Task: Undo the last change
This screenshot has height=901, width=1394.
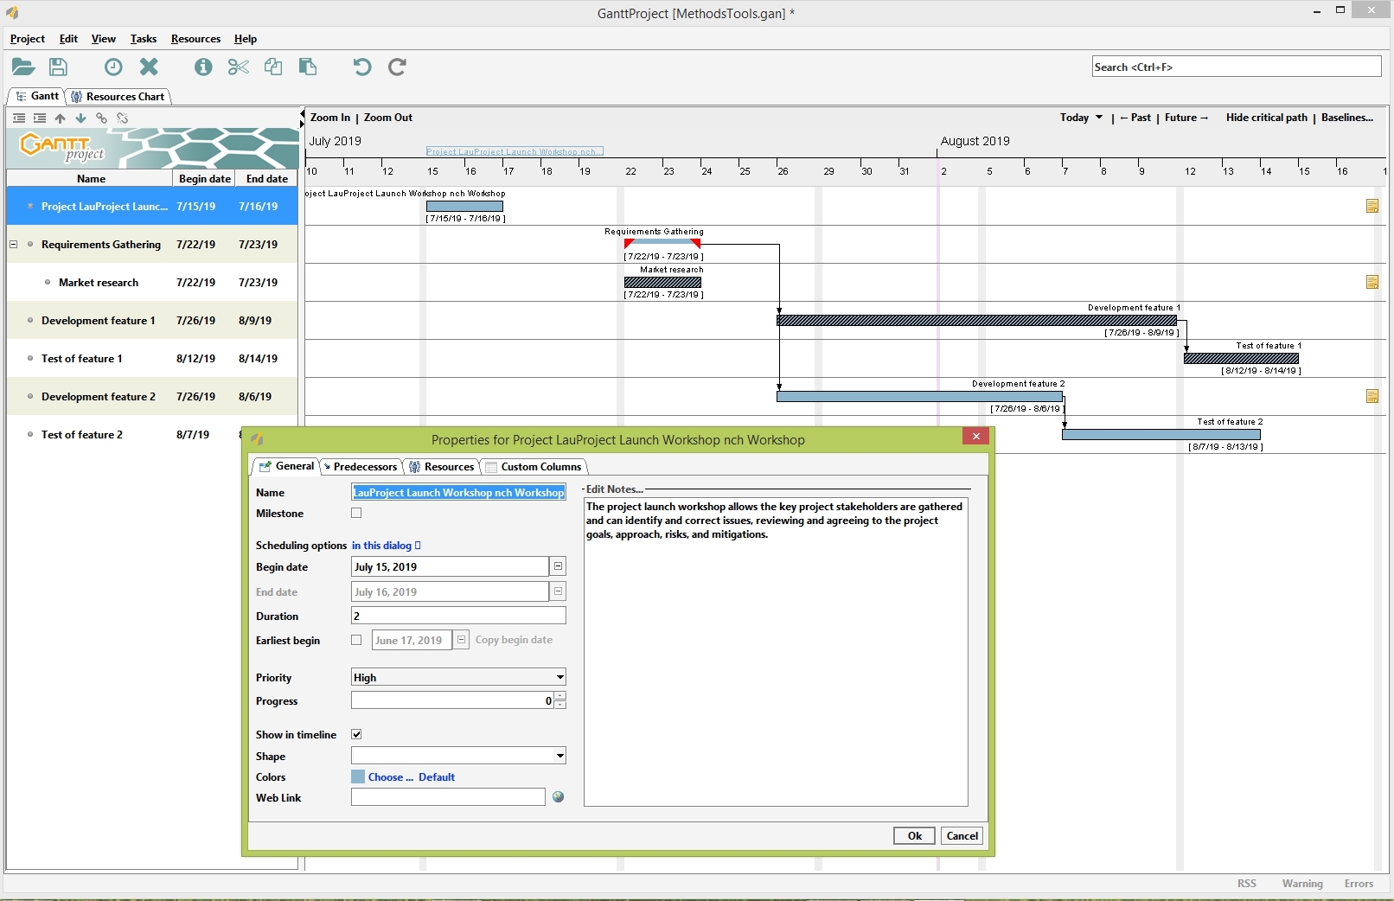Action: click(x=361, y=67)
